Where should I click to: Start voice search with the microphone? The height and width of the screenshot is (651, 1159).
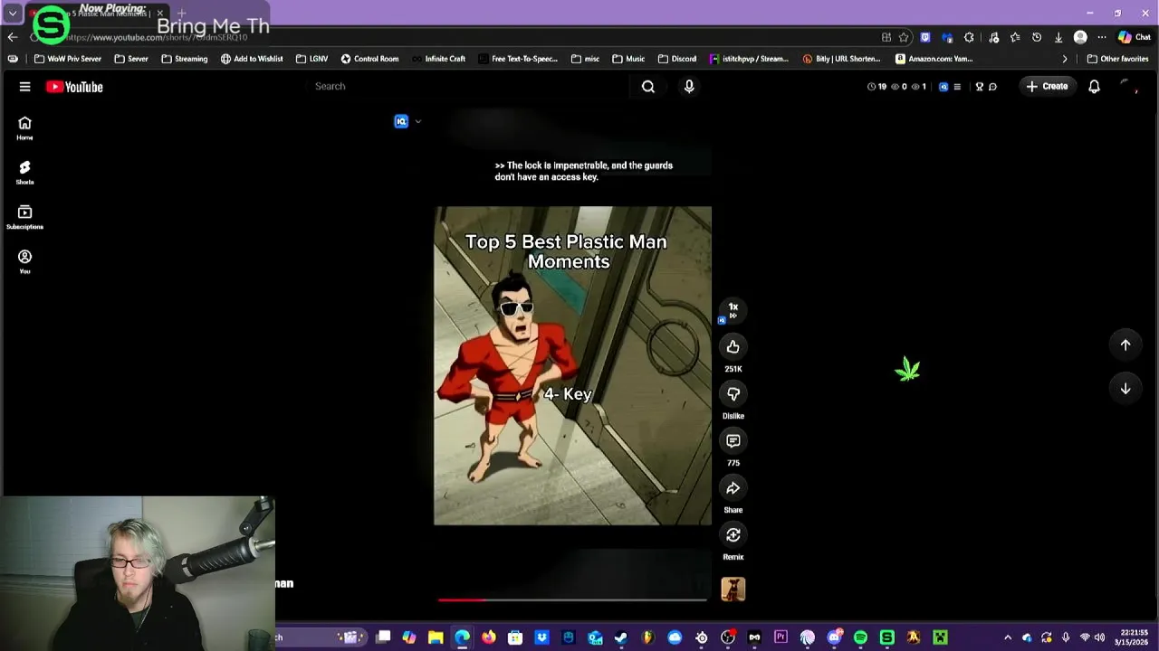(x=689, y=87)
